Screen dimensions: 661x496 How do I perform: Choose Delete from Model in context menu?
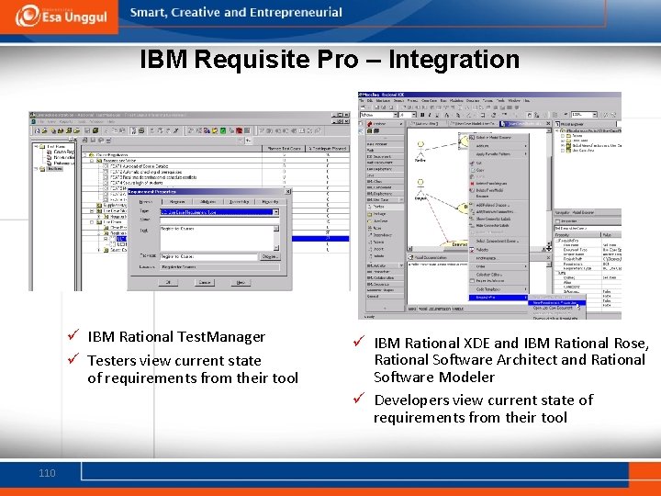(499, 190)
